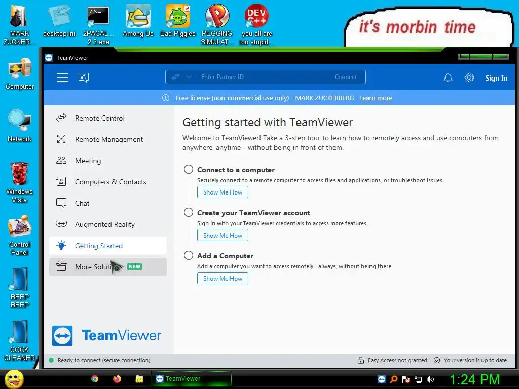Click 'Your version is up to date' text
This screenshot has height=389, width=519.
(475, 360)
